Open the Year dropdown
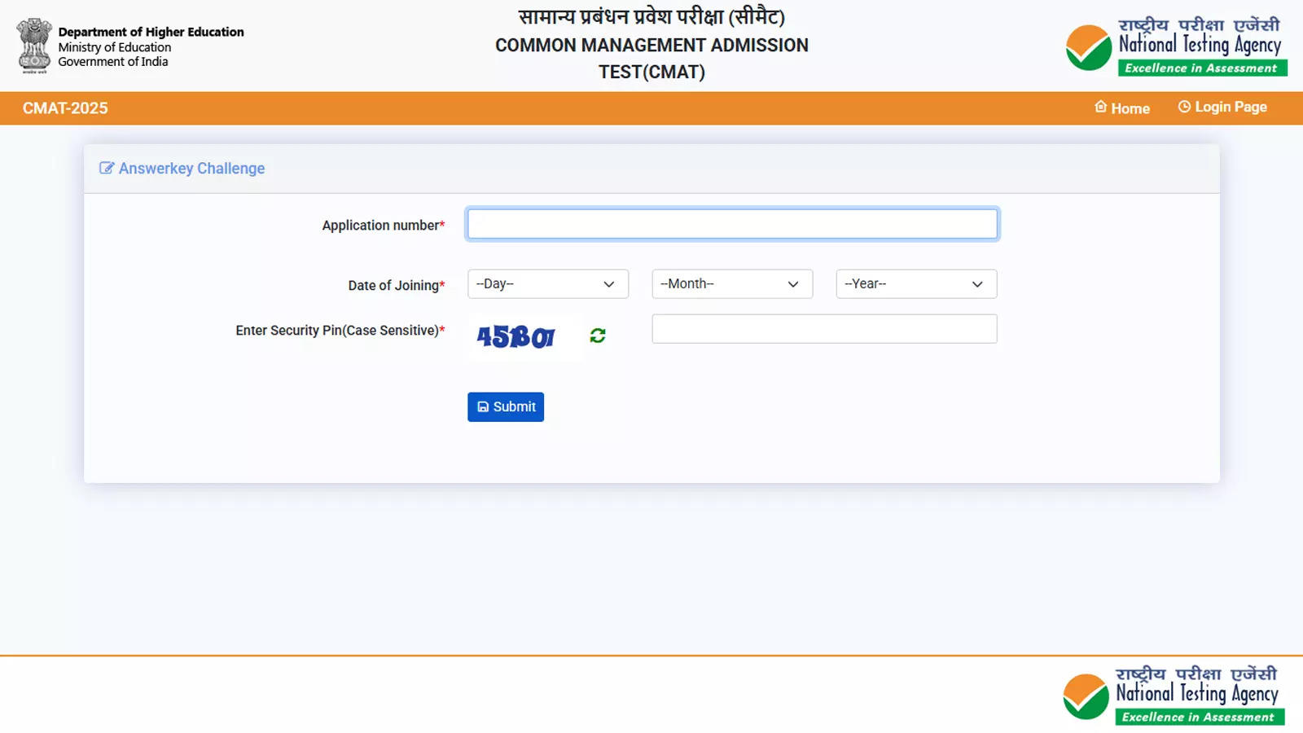1303x733 pixels. click(915, 283)
